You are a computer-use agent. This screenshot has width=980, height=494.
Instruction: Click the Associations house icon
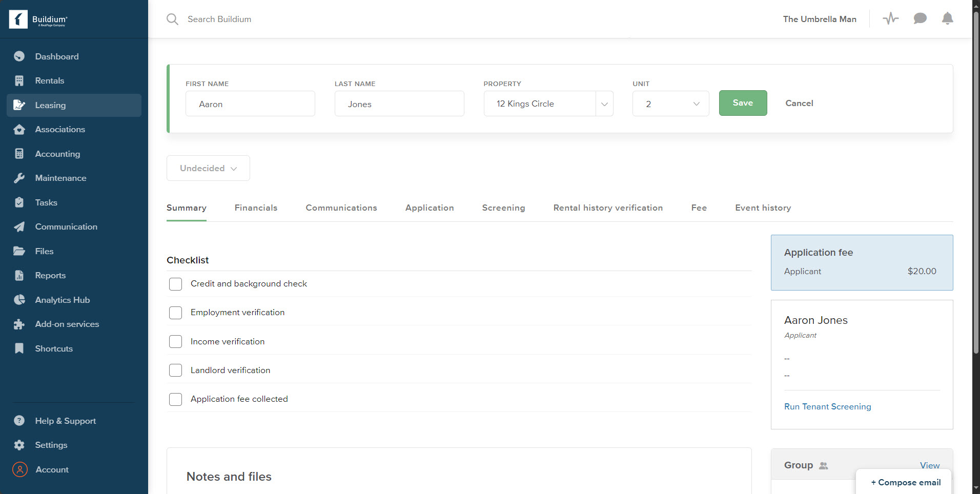pyautogui.click(x=19, y=129)
